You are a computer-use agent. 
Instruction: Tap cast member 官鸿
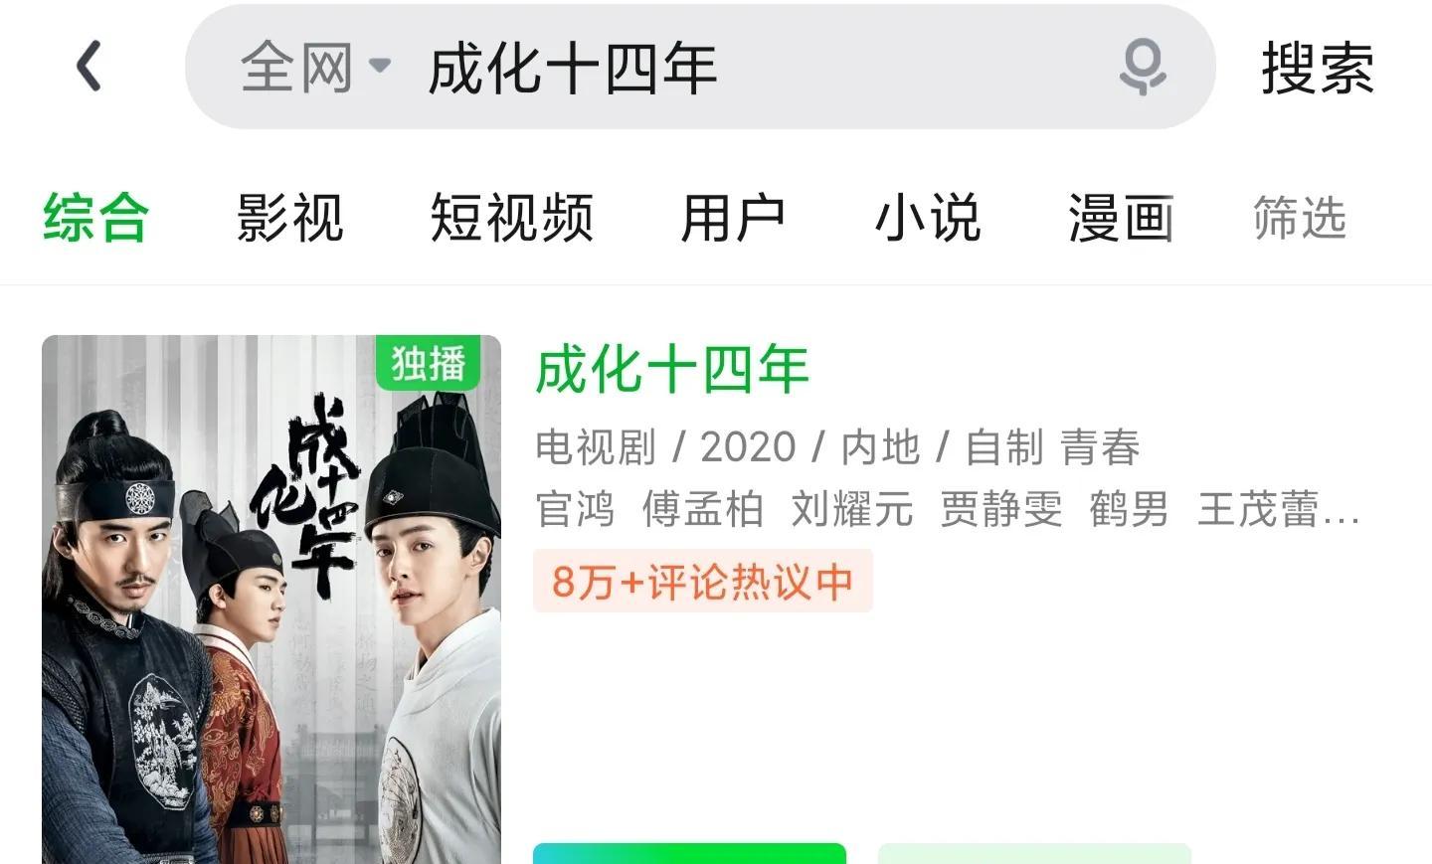click(x=575, y=509)
